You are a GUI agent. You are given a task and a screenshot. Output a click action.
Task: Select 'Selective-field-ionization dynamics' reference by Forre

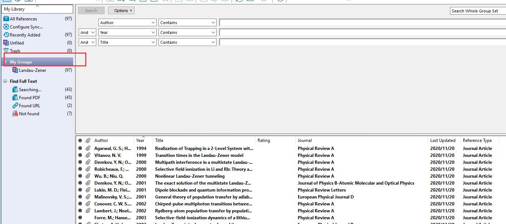click(203, 218)
